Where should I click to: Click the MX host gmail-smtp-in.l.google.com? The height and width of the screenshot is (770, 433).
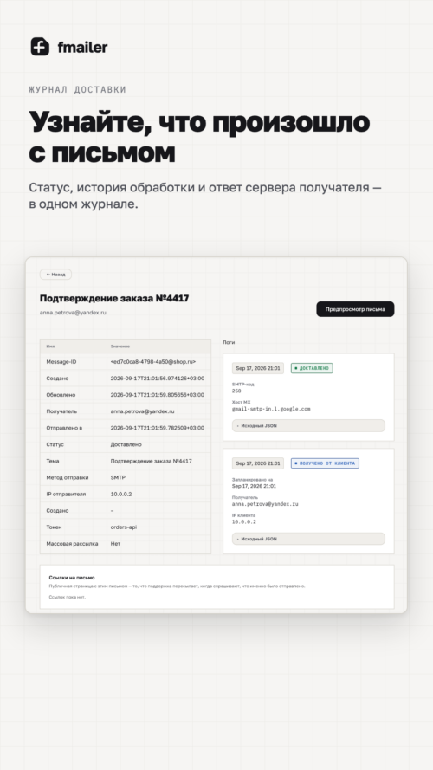(271, 409)
